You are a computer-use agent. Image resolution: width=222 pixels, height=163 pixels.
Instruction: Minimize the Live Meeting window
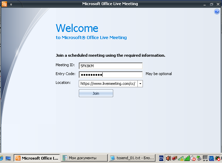tap(205, 4)
